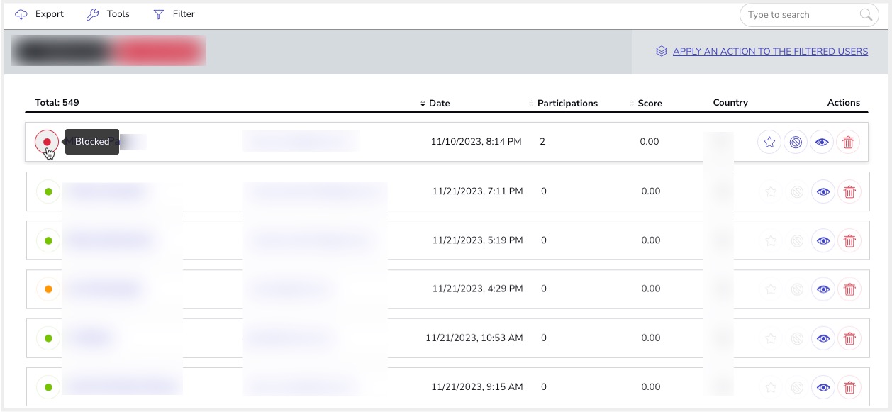892x412 pixels.
Task: Open the Filter menu
Action: (174, 14)
